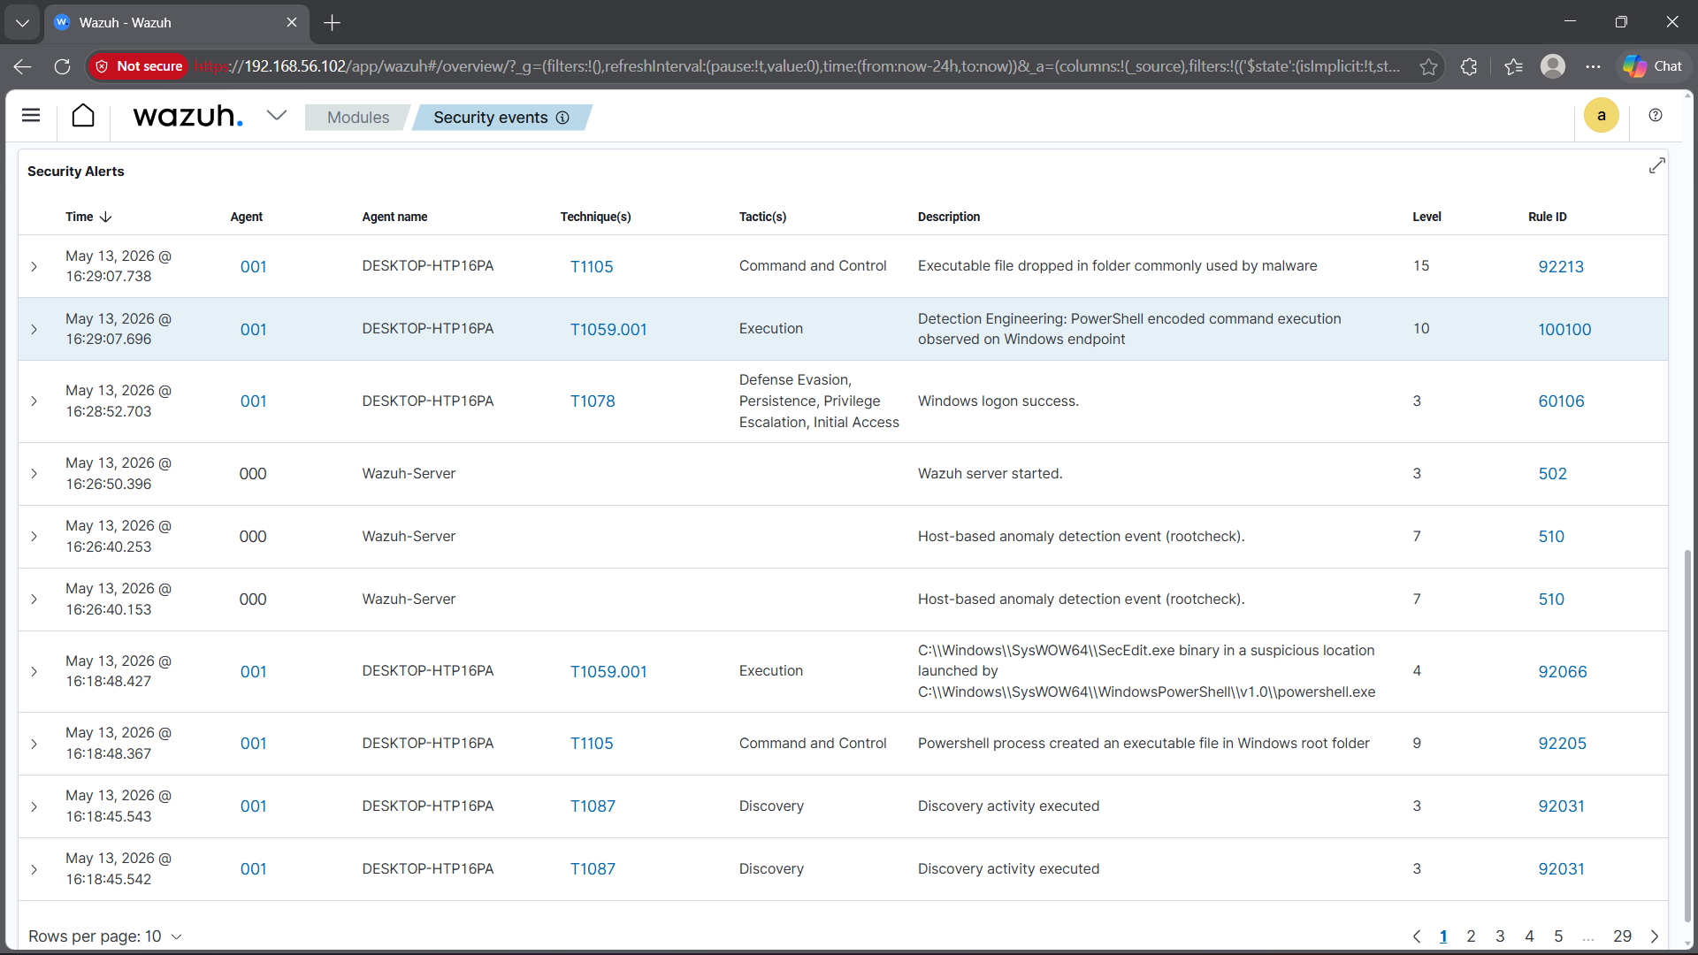Screen dimensions: 1698x955
Task: Go to the next results page arrow
Action: pyautogui.click(x=1655, y=936)
